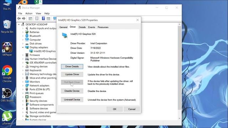228x128 pixels.
Task: Select the IDE ATA/ATAPI controllers tree item
Action: pos(43,63)
